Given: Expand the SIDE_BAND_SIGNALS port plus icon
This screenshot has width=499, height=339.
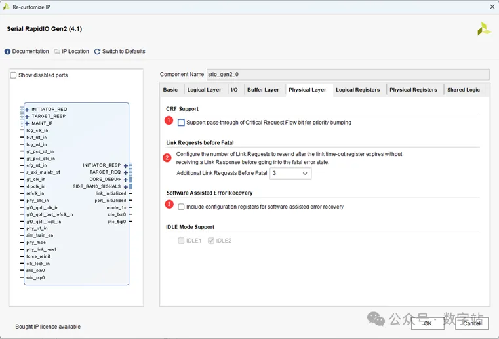Looking at the screenshot, I should coord(125,187).
